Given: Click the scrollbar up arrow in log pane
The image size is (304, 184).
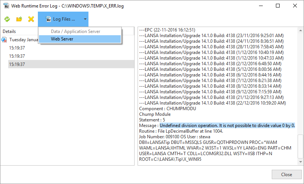Looking at the screenshot, I should point(300,30).
